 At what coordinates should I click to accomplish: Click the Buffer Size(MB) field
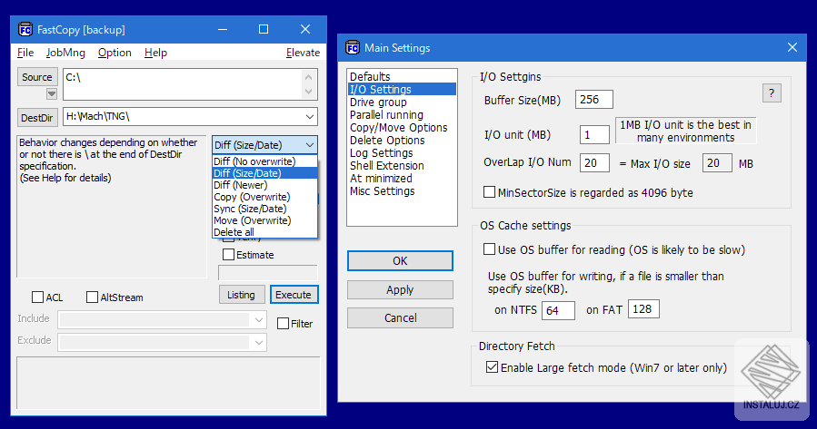[x=594, y=100]
